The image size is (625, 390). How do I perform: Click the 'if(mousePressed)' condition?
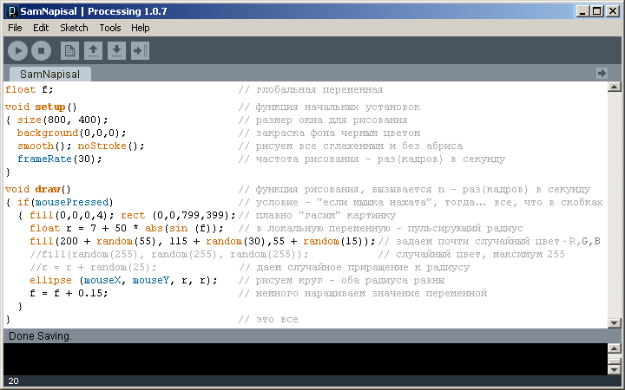(65, 203)
